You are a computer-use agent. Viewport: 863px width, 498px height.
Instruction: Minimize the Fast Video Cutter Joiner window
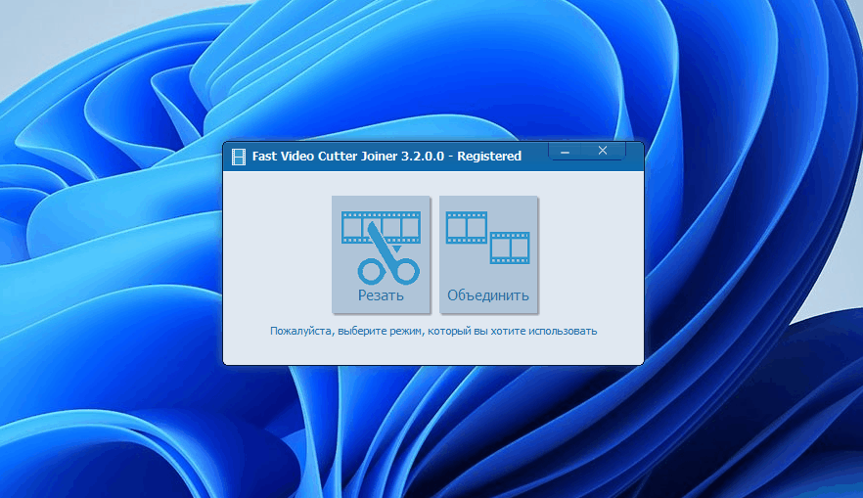565,152
